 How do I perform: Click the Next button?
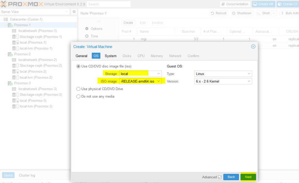point(248,177)
